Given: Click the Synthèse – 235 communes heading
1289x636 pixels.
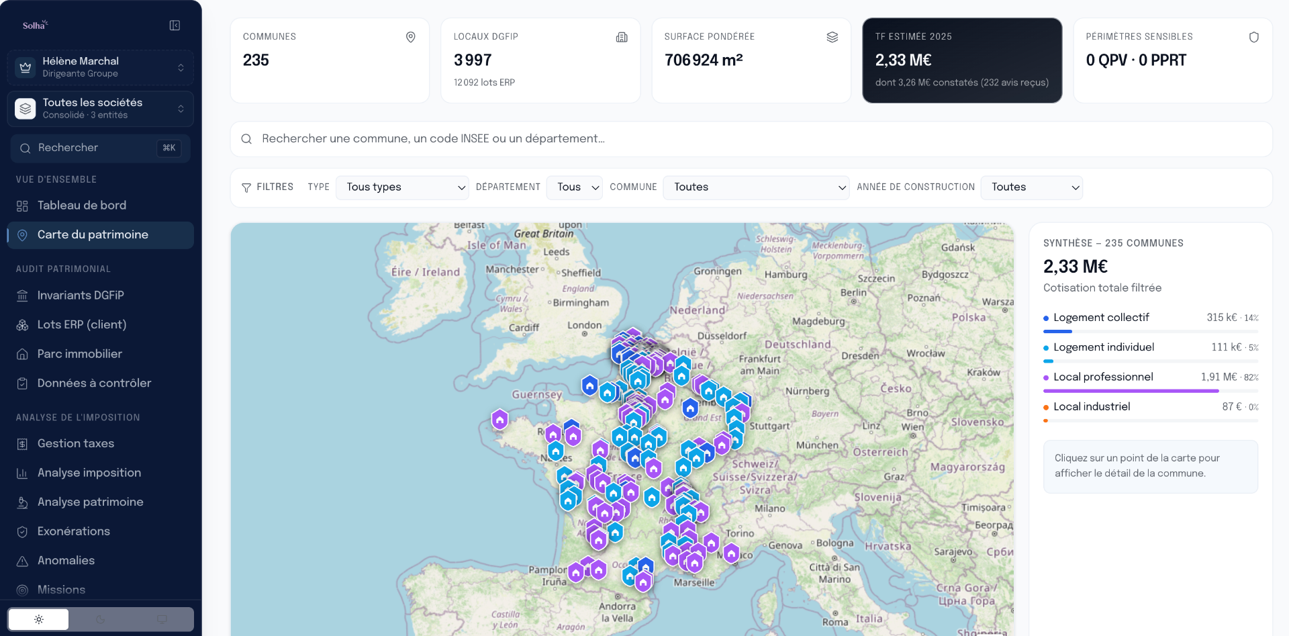Looking at the screenshot, I should point(1113,243).
